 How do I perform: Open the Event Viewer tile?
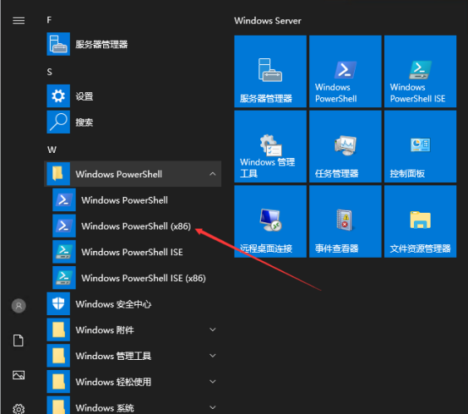coord(346,221)
